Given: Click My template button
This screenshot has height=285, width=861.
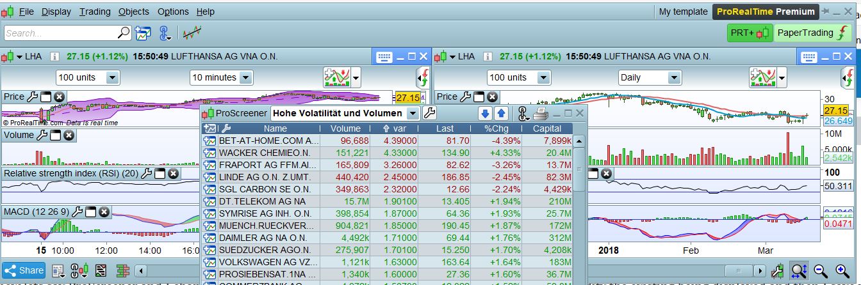Looking at the screenshot, I should pyautogui.click(x=683, y=12).
